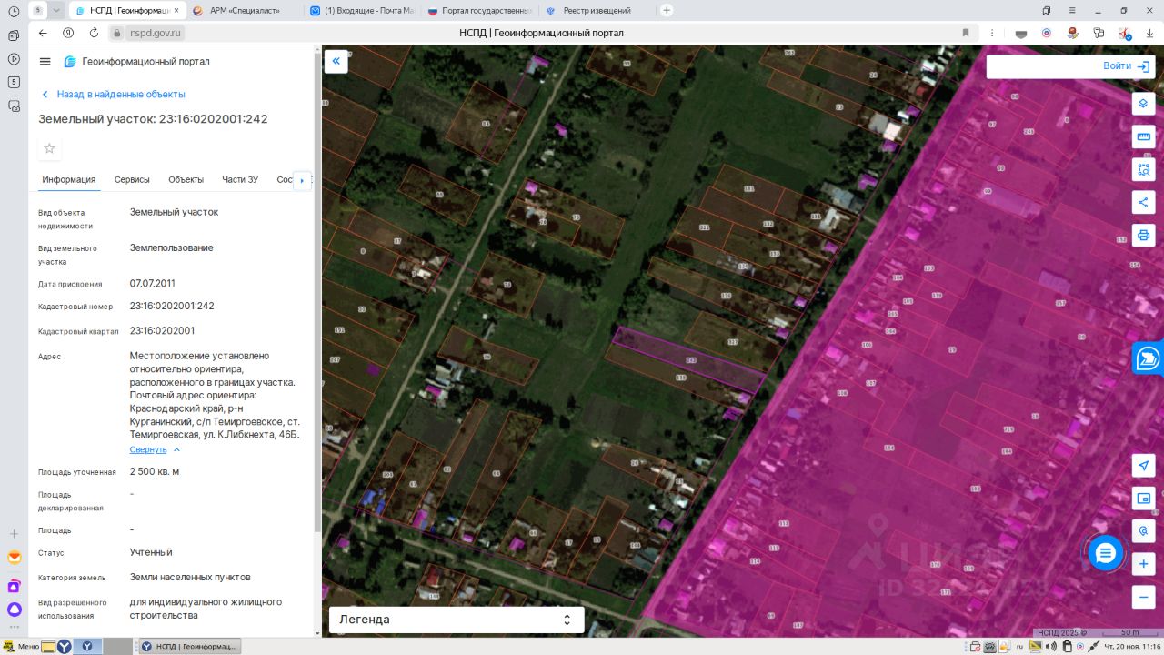Bookmark this page in the address bar
The image size is (1164, 655).
pos(966,33)
